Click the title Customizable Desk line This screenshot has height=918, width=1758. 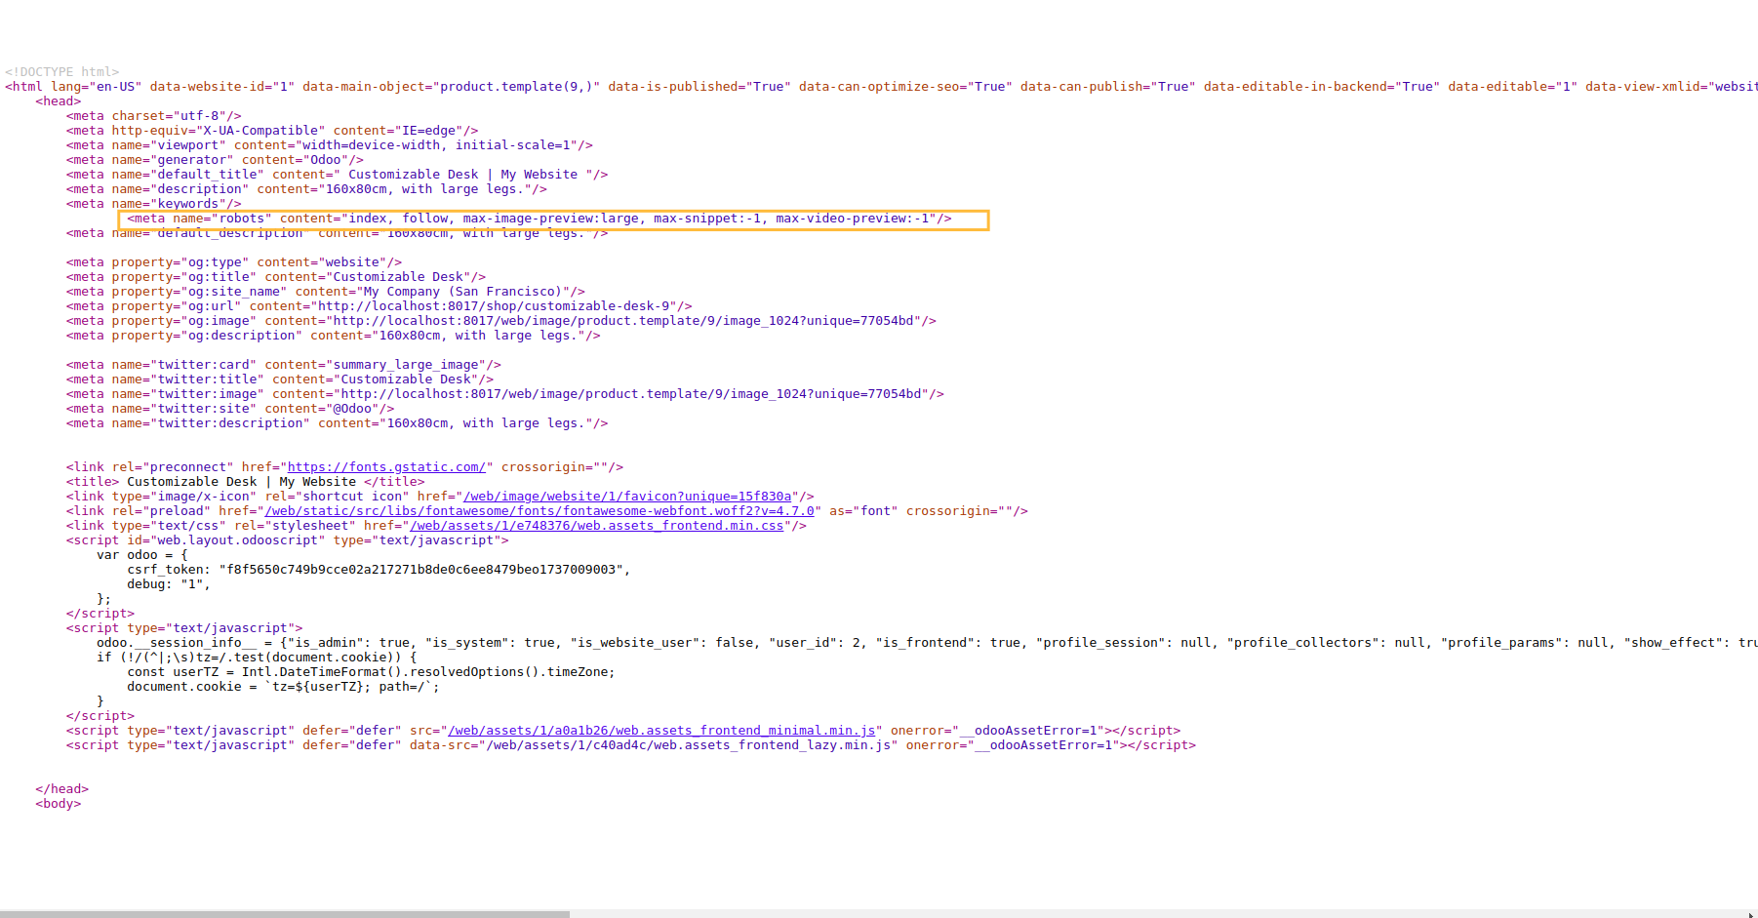coord(246,482)
